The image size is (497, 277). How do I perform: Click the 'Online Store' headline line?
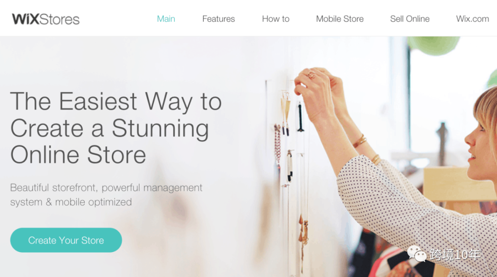[x=78, y=155]
